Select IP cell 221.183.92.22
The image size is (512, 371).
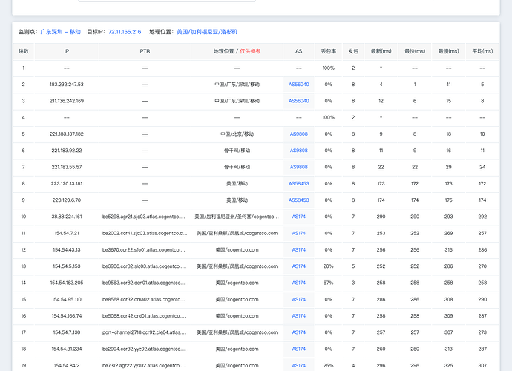[67, 151]
